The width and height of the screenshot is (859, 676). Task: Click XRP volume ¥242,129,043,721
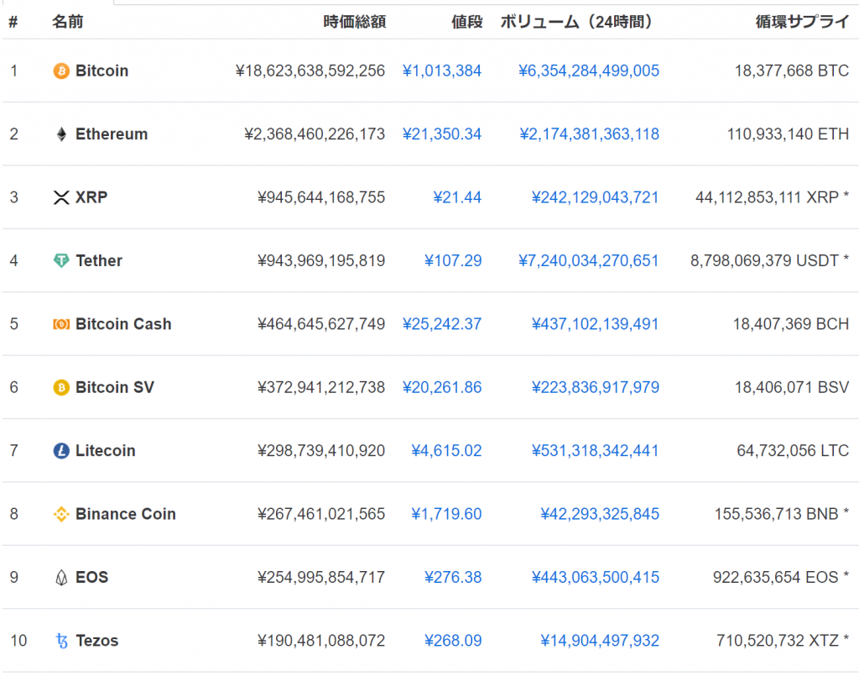(596, 197)
